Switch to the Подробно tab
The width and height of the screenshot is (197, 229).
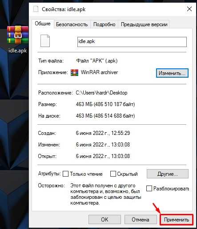coord(105,24)
